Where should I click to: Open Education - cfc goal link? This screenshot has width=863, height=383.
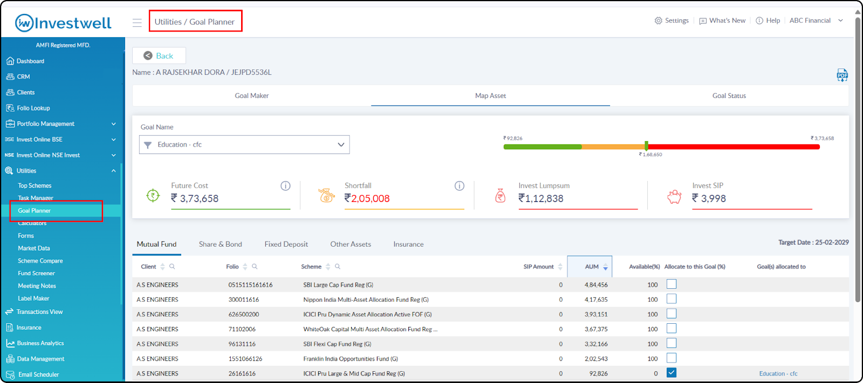[x=778, y=374]
